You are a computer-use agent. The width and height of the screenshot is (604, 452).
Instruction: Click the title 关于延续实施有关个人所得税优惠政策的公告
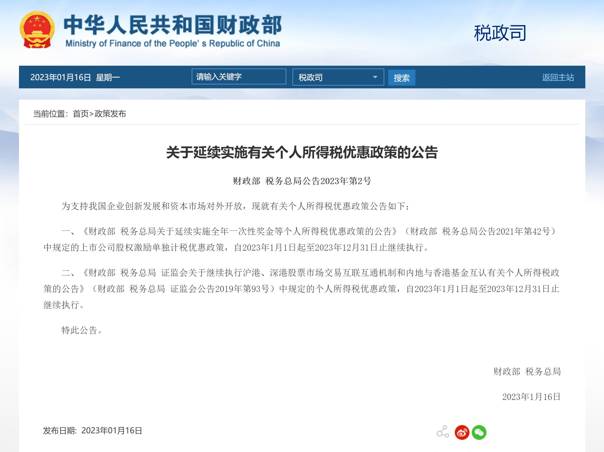302,152
